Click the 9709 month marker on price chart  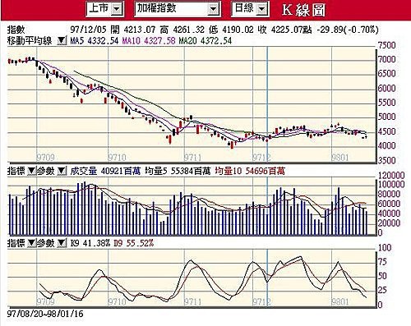(45, 158)
